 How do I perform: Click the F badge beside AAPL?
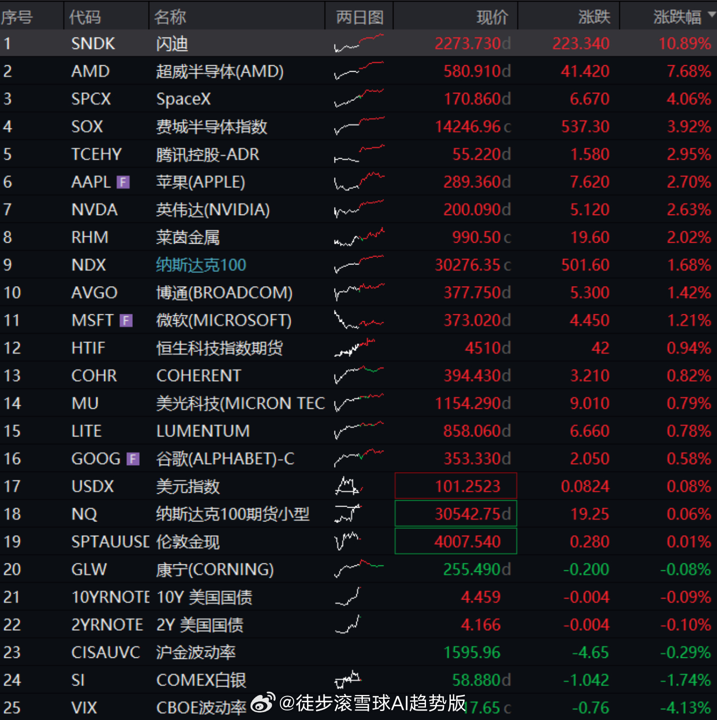[x=123, y=182]
